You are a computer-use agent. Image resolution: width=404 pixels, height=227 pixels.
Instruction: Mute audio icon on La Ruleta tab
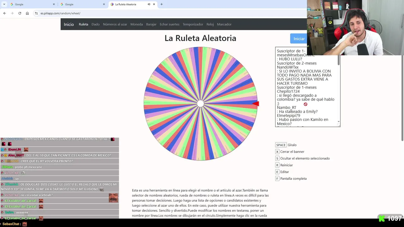pyautogui.click(x=149, y=4)
